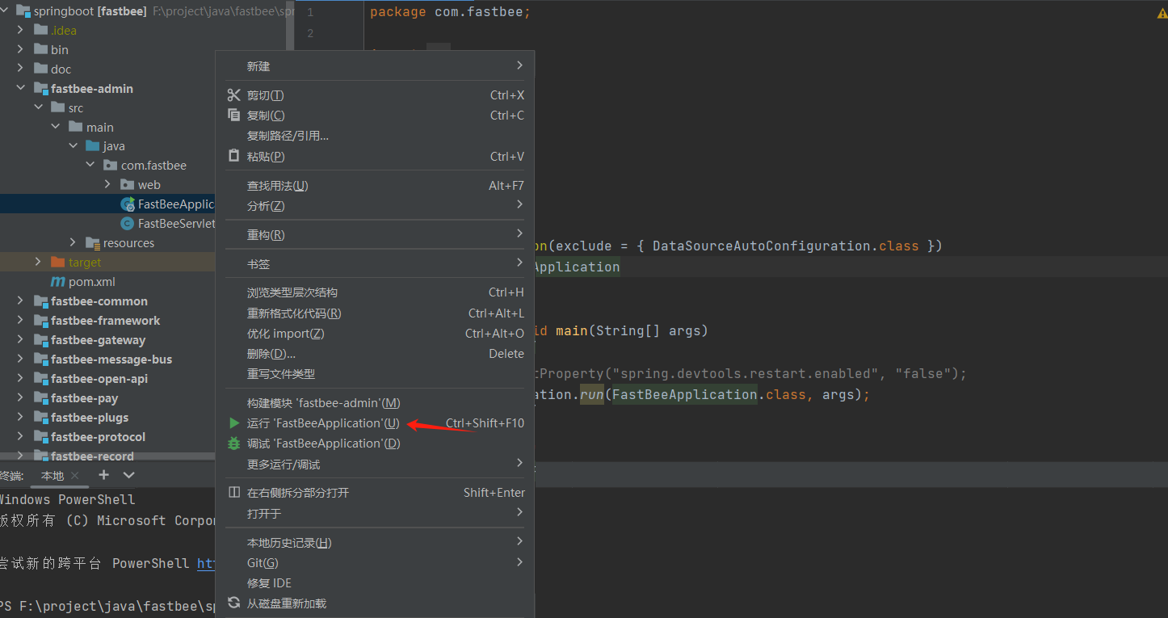
Task: Click the resources folder icon
Action: coord(93,243)
